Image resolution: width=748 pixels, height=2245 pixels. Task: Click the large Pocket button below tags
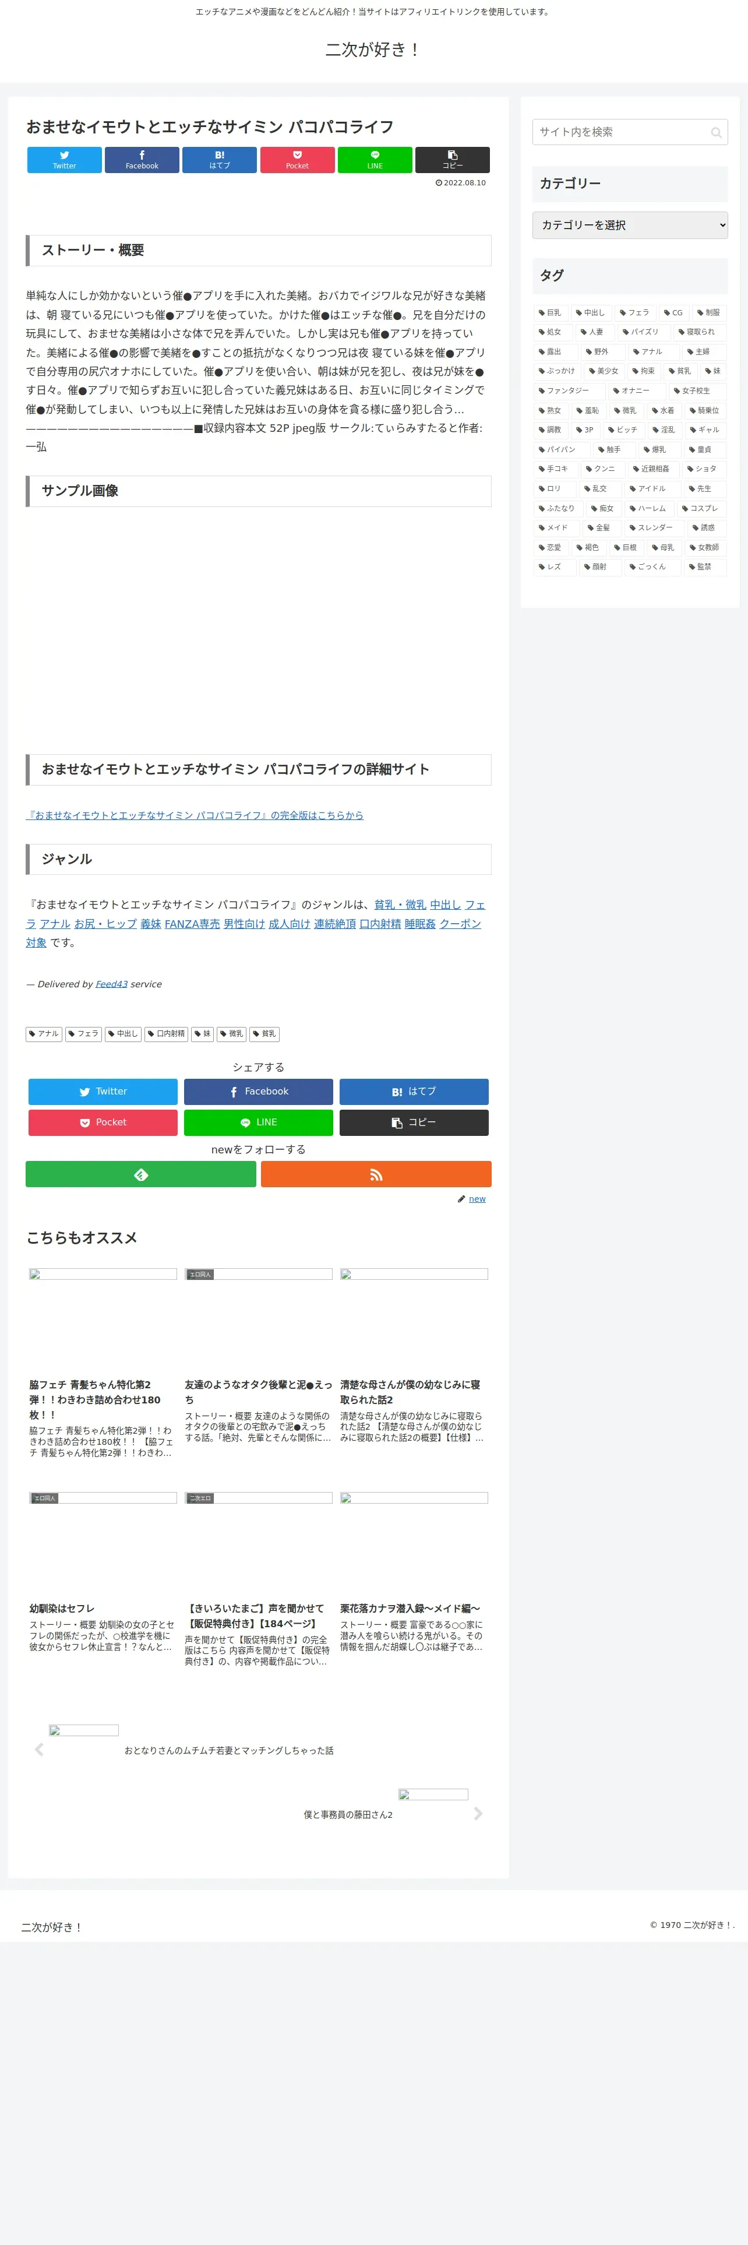tap(103, 1122)
